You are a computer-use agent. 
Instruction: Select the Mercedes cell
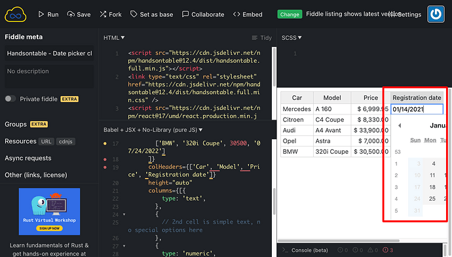tap(297, 109)
